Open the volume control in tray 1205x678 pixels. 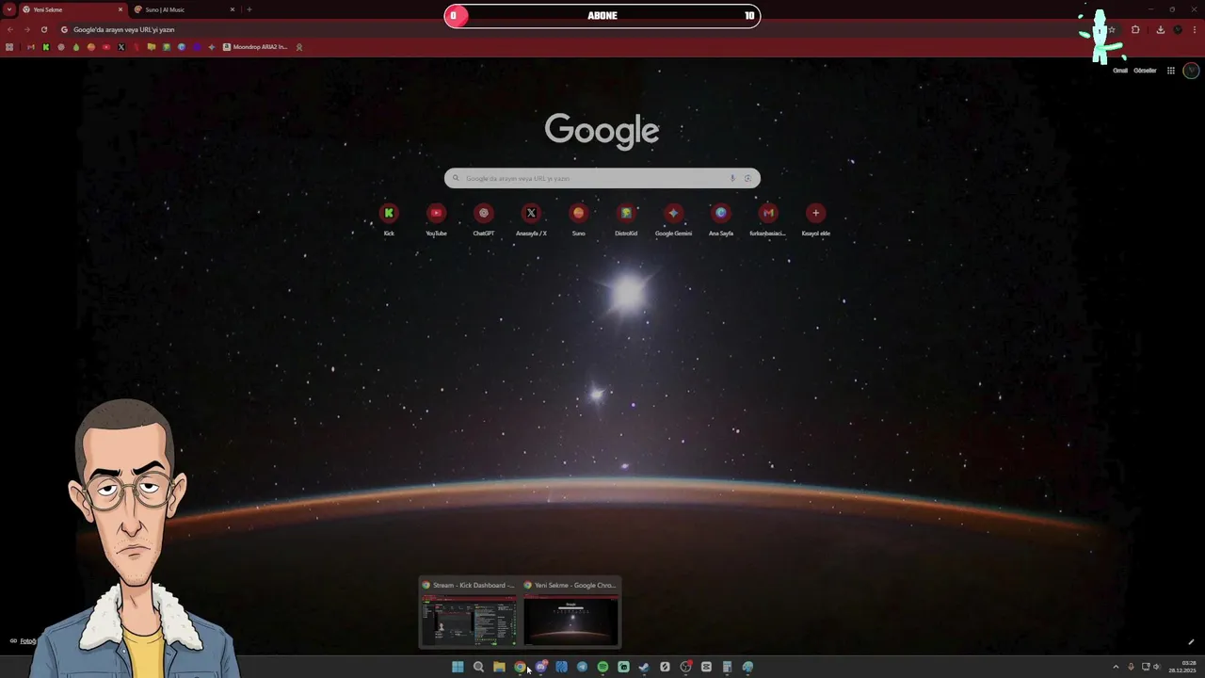coord(1157,667)
